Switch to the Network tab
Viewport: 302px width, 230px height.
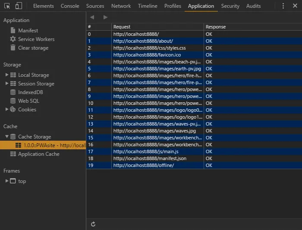(121, 6)
